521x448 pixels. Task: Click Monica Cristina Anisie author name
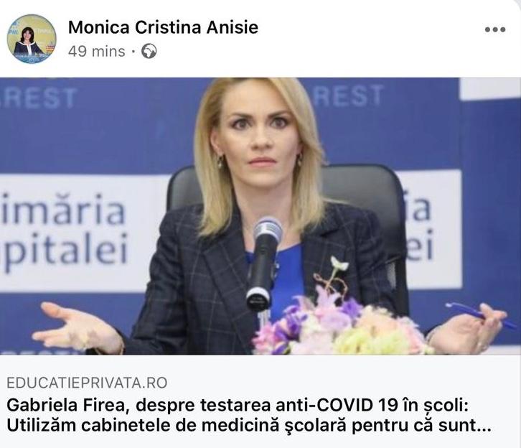pos(163,27)
